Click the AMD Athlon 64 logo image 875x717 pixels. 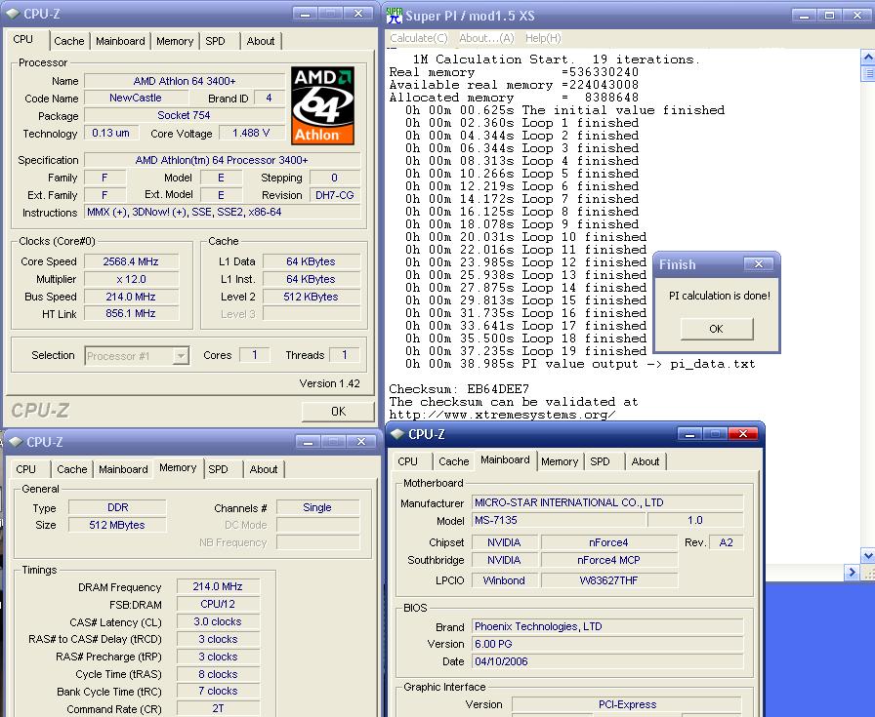322,106
